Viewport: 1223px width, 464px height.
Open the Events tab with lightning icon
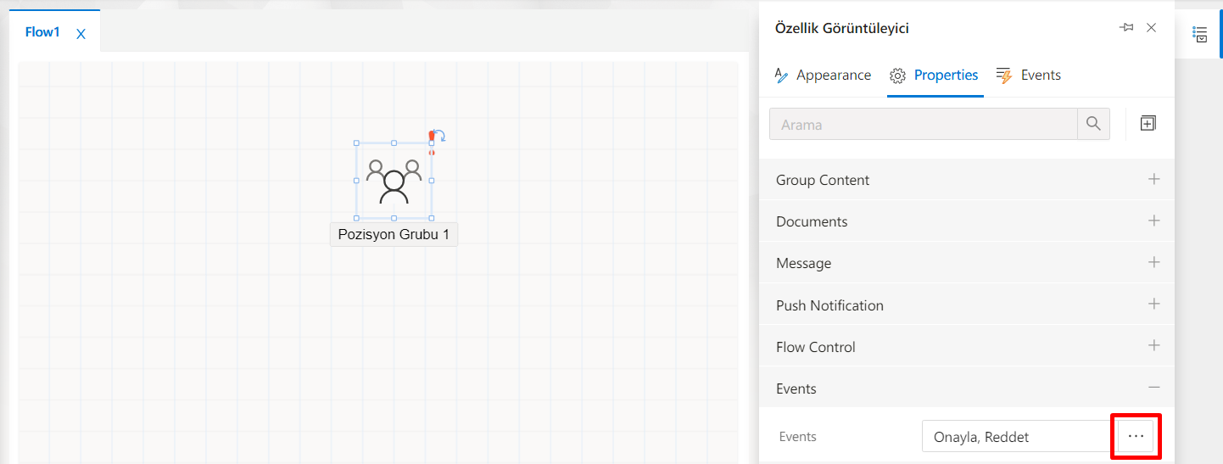click(x=1029, y=75)
